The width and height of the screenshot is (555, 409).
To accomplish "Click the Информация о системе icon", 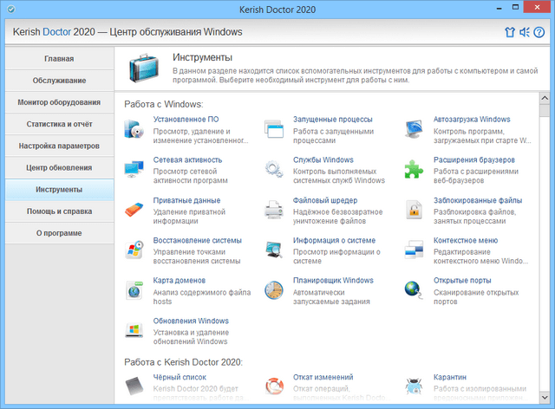I will (274, 250).
